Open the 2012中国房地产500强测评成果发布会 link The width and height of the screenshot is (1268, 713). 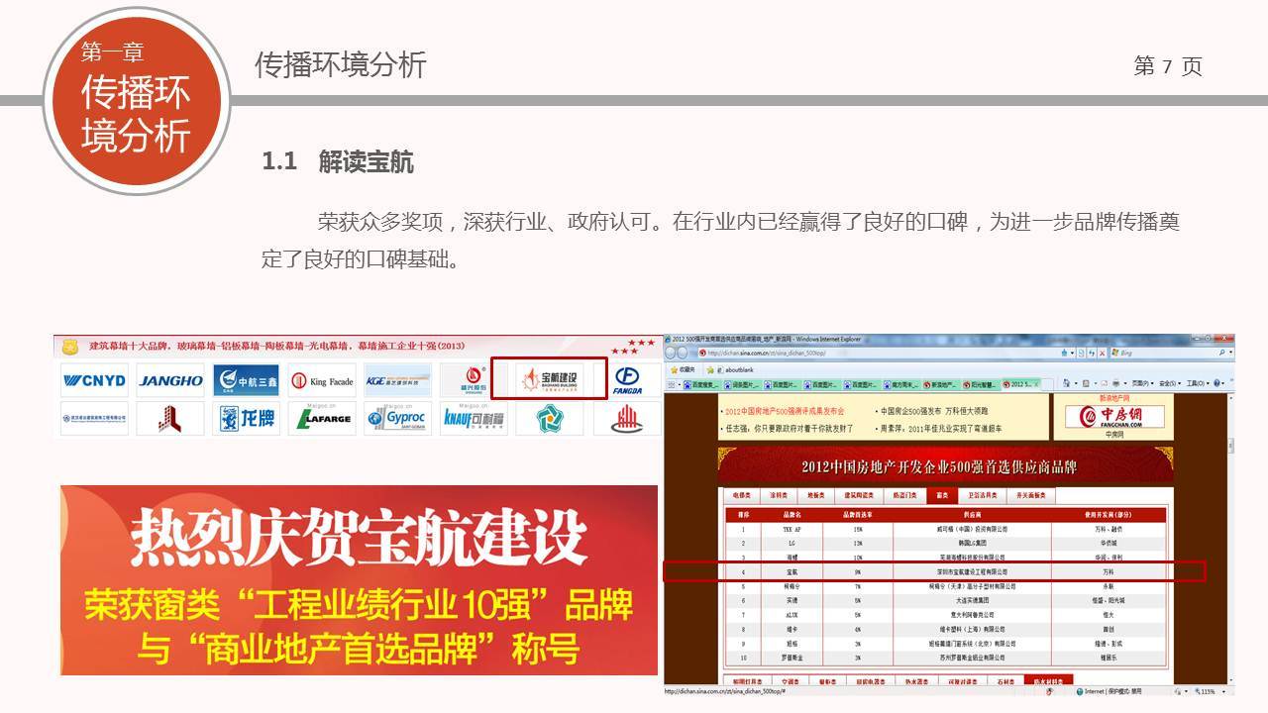785,410
